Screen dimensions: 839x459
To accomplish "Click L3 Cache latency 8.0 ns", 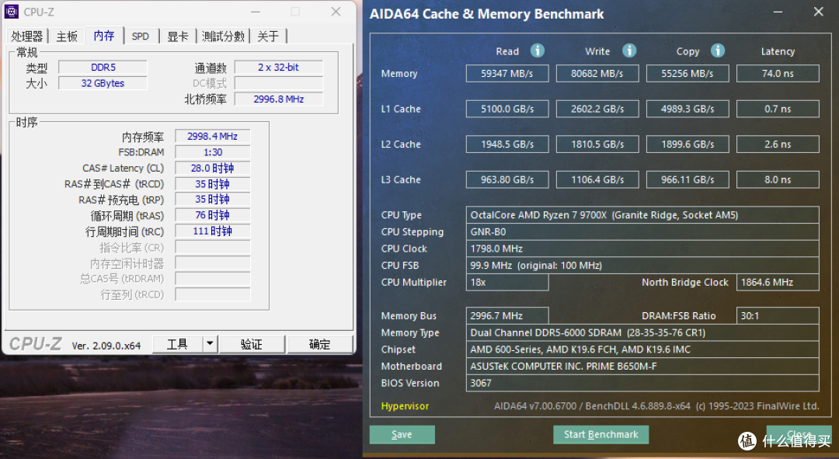I will [x=778, y=179].
